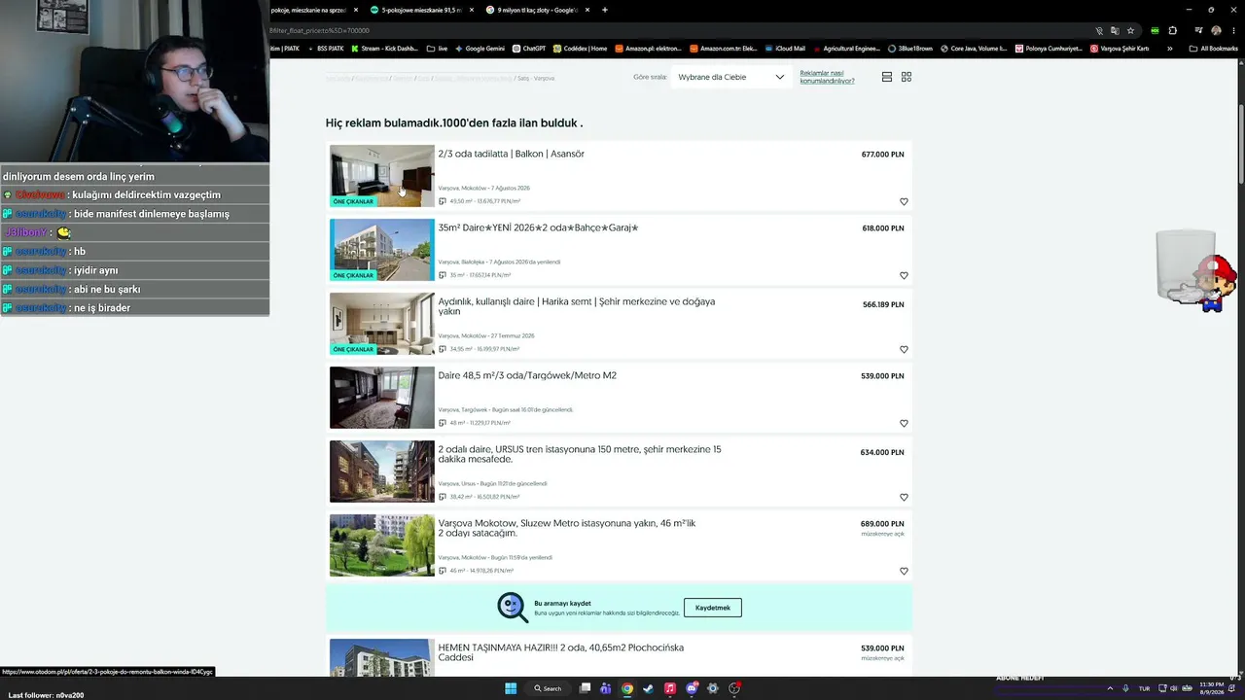Open '2 odalı daire, URSUS' listing title
This screenshot has height=700, width=1245.
click(580, 454)
